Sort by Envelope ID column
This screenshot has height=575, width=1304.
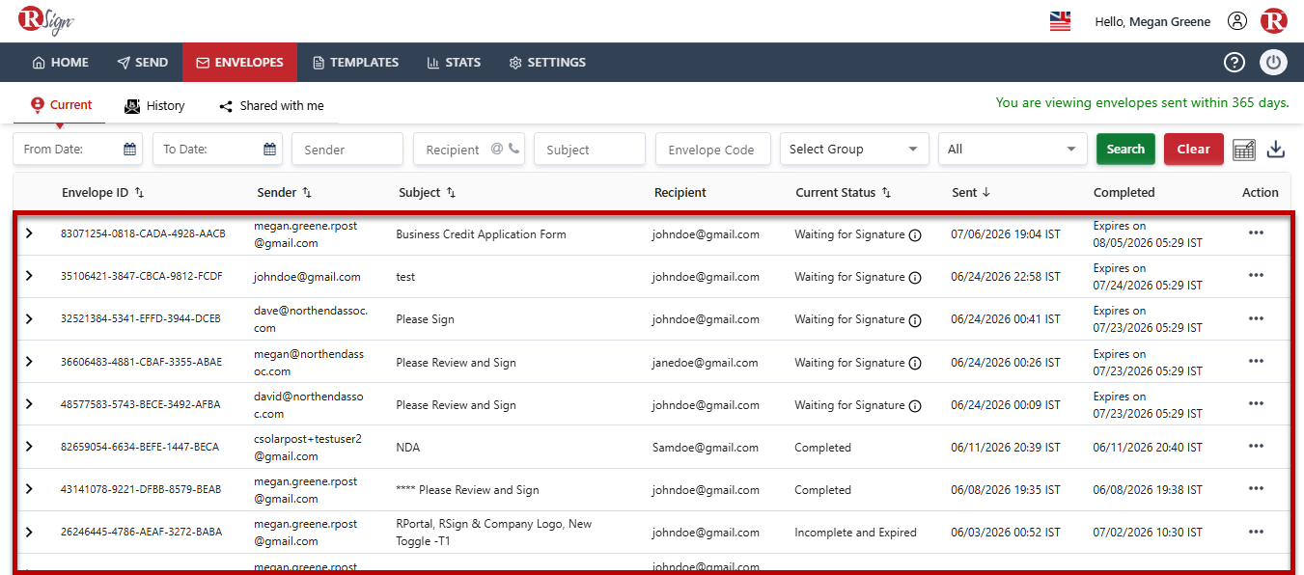tap(140, 193)
